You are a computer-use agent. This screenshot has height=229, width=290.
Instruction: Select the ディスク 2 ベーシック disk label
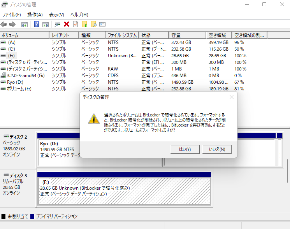tap(18, 150)
